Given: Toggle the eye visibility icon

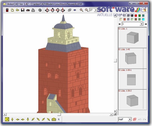Looking at the screenshot, I should tap(75, 10).
